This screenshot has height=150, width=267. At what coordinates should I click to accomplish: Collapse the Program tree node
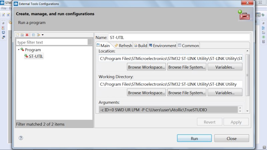pos(19,49)
